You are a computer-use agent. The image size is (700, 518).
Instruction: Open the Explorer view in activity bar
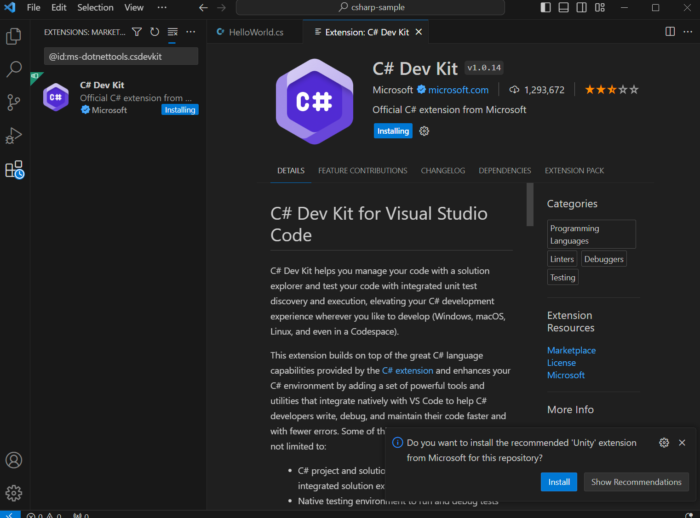[x=14, y=36]
